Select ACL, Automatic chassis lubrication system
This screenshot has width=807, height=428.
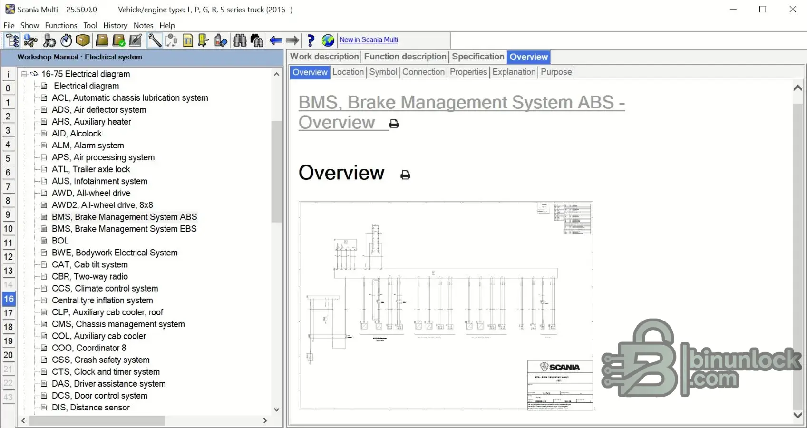pos(130,98)
